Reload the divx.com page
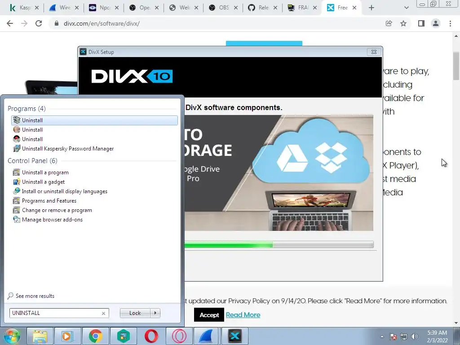Image resolution: width=460 pixels, height=345 pixels. (39, 23)
